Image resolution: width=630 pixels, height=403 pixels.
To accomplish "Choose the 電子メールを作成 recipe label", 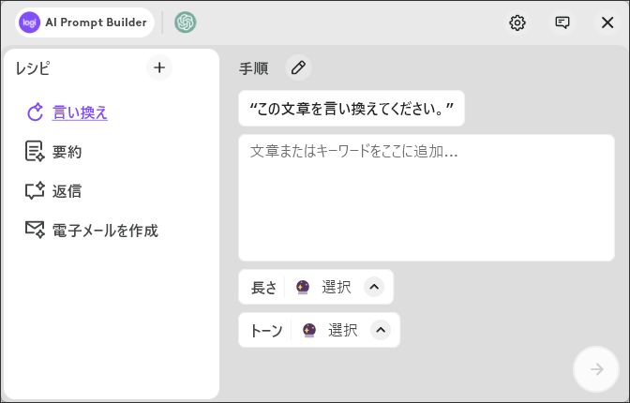I will click(105, 231).
